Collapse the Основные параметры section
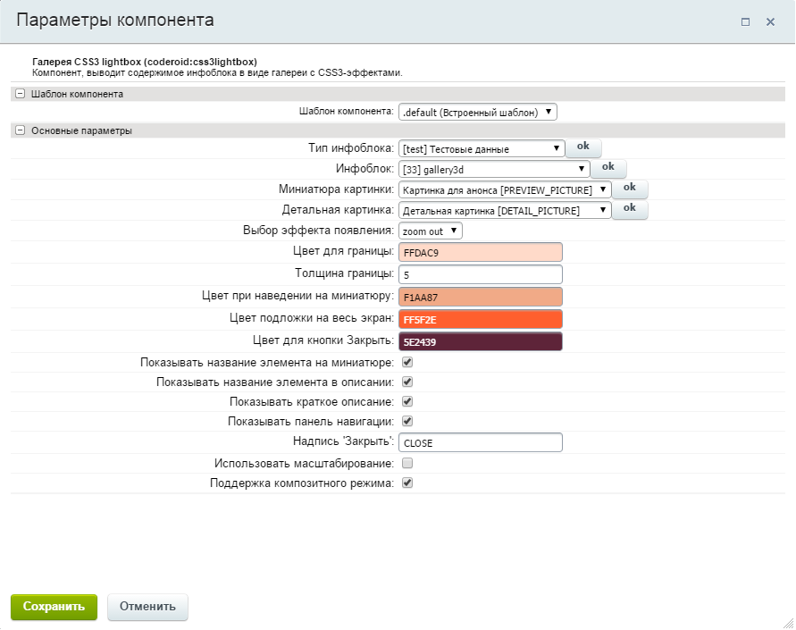 point(20,130)
